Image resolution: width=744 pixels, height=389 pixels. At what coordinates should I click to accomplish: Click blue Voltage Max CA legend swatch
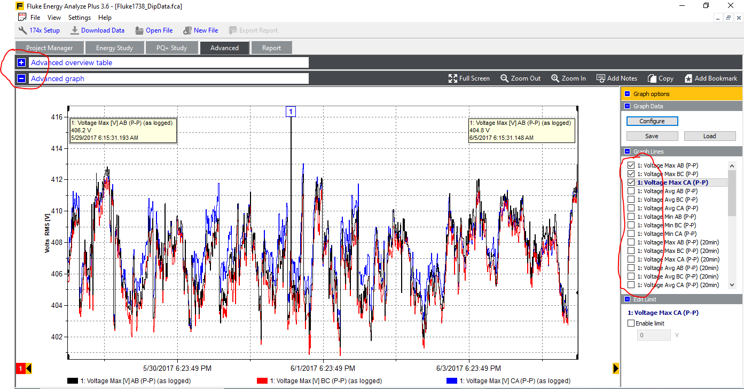(x=451, y=381)
